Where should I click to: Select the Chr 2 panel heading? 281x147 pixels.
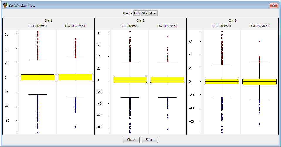coord(140,21)
